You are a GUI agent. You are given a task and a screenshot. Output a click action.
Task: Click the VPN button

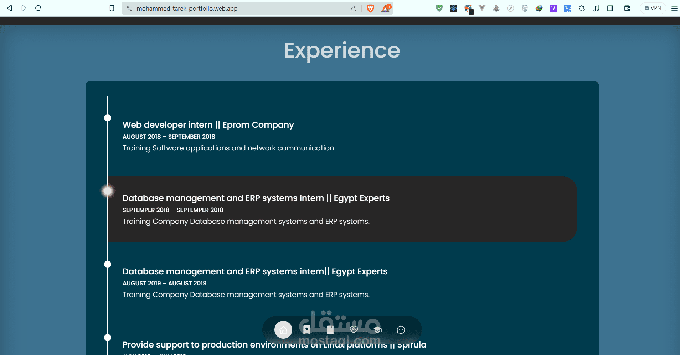pos(653,8)
